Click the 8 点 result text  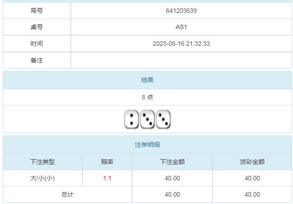coord(147,97)
